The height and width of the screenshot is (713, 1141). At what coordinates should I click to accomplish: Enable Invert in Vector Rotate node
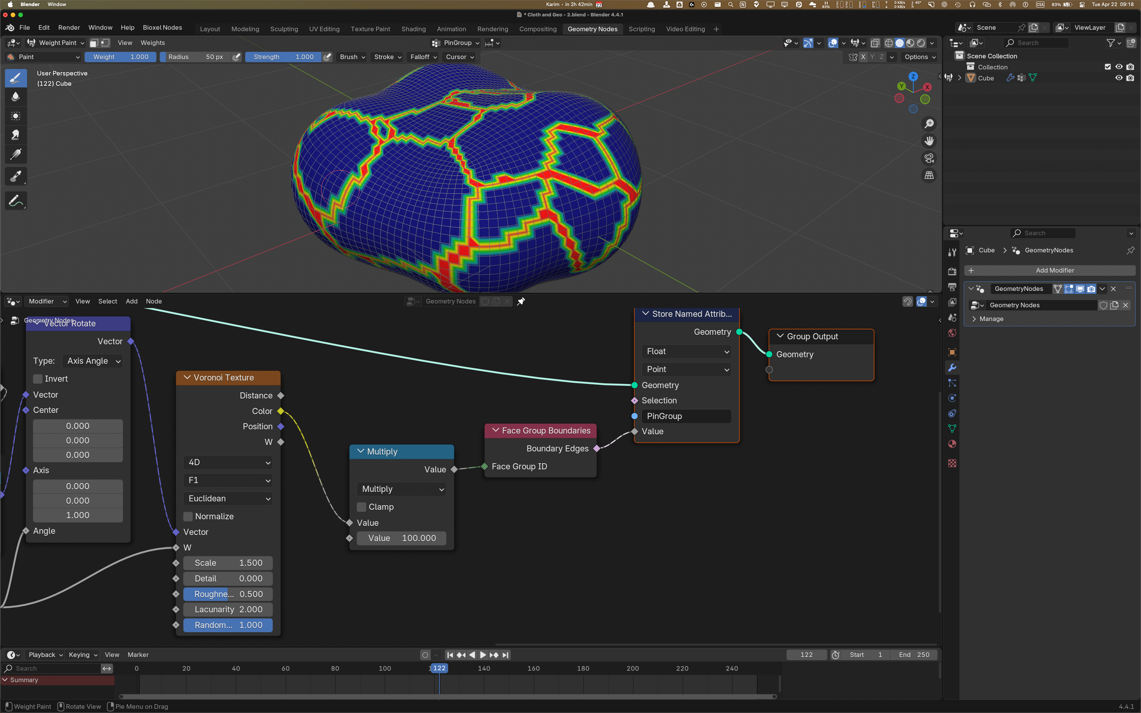tap(38, 379)
